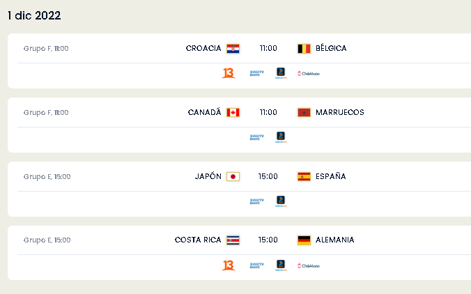Click the Belgium flag next to BÉLGICA
The height and width of the screenshot is (294, 471).
tap(304, 48)
